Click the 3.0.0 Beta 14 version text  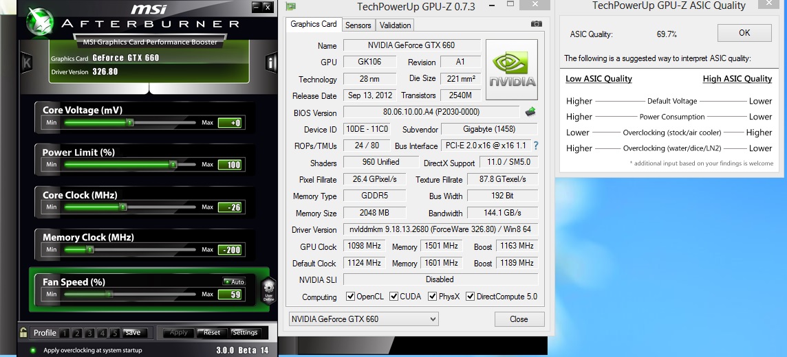(x=242, y=350)
